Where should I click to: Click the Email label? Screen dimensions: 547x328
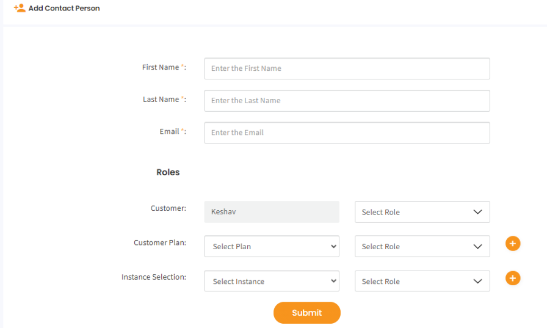[169, 131]
